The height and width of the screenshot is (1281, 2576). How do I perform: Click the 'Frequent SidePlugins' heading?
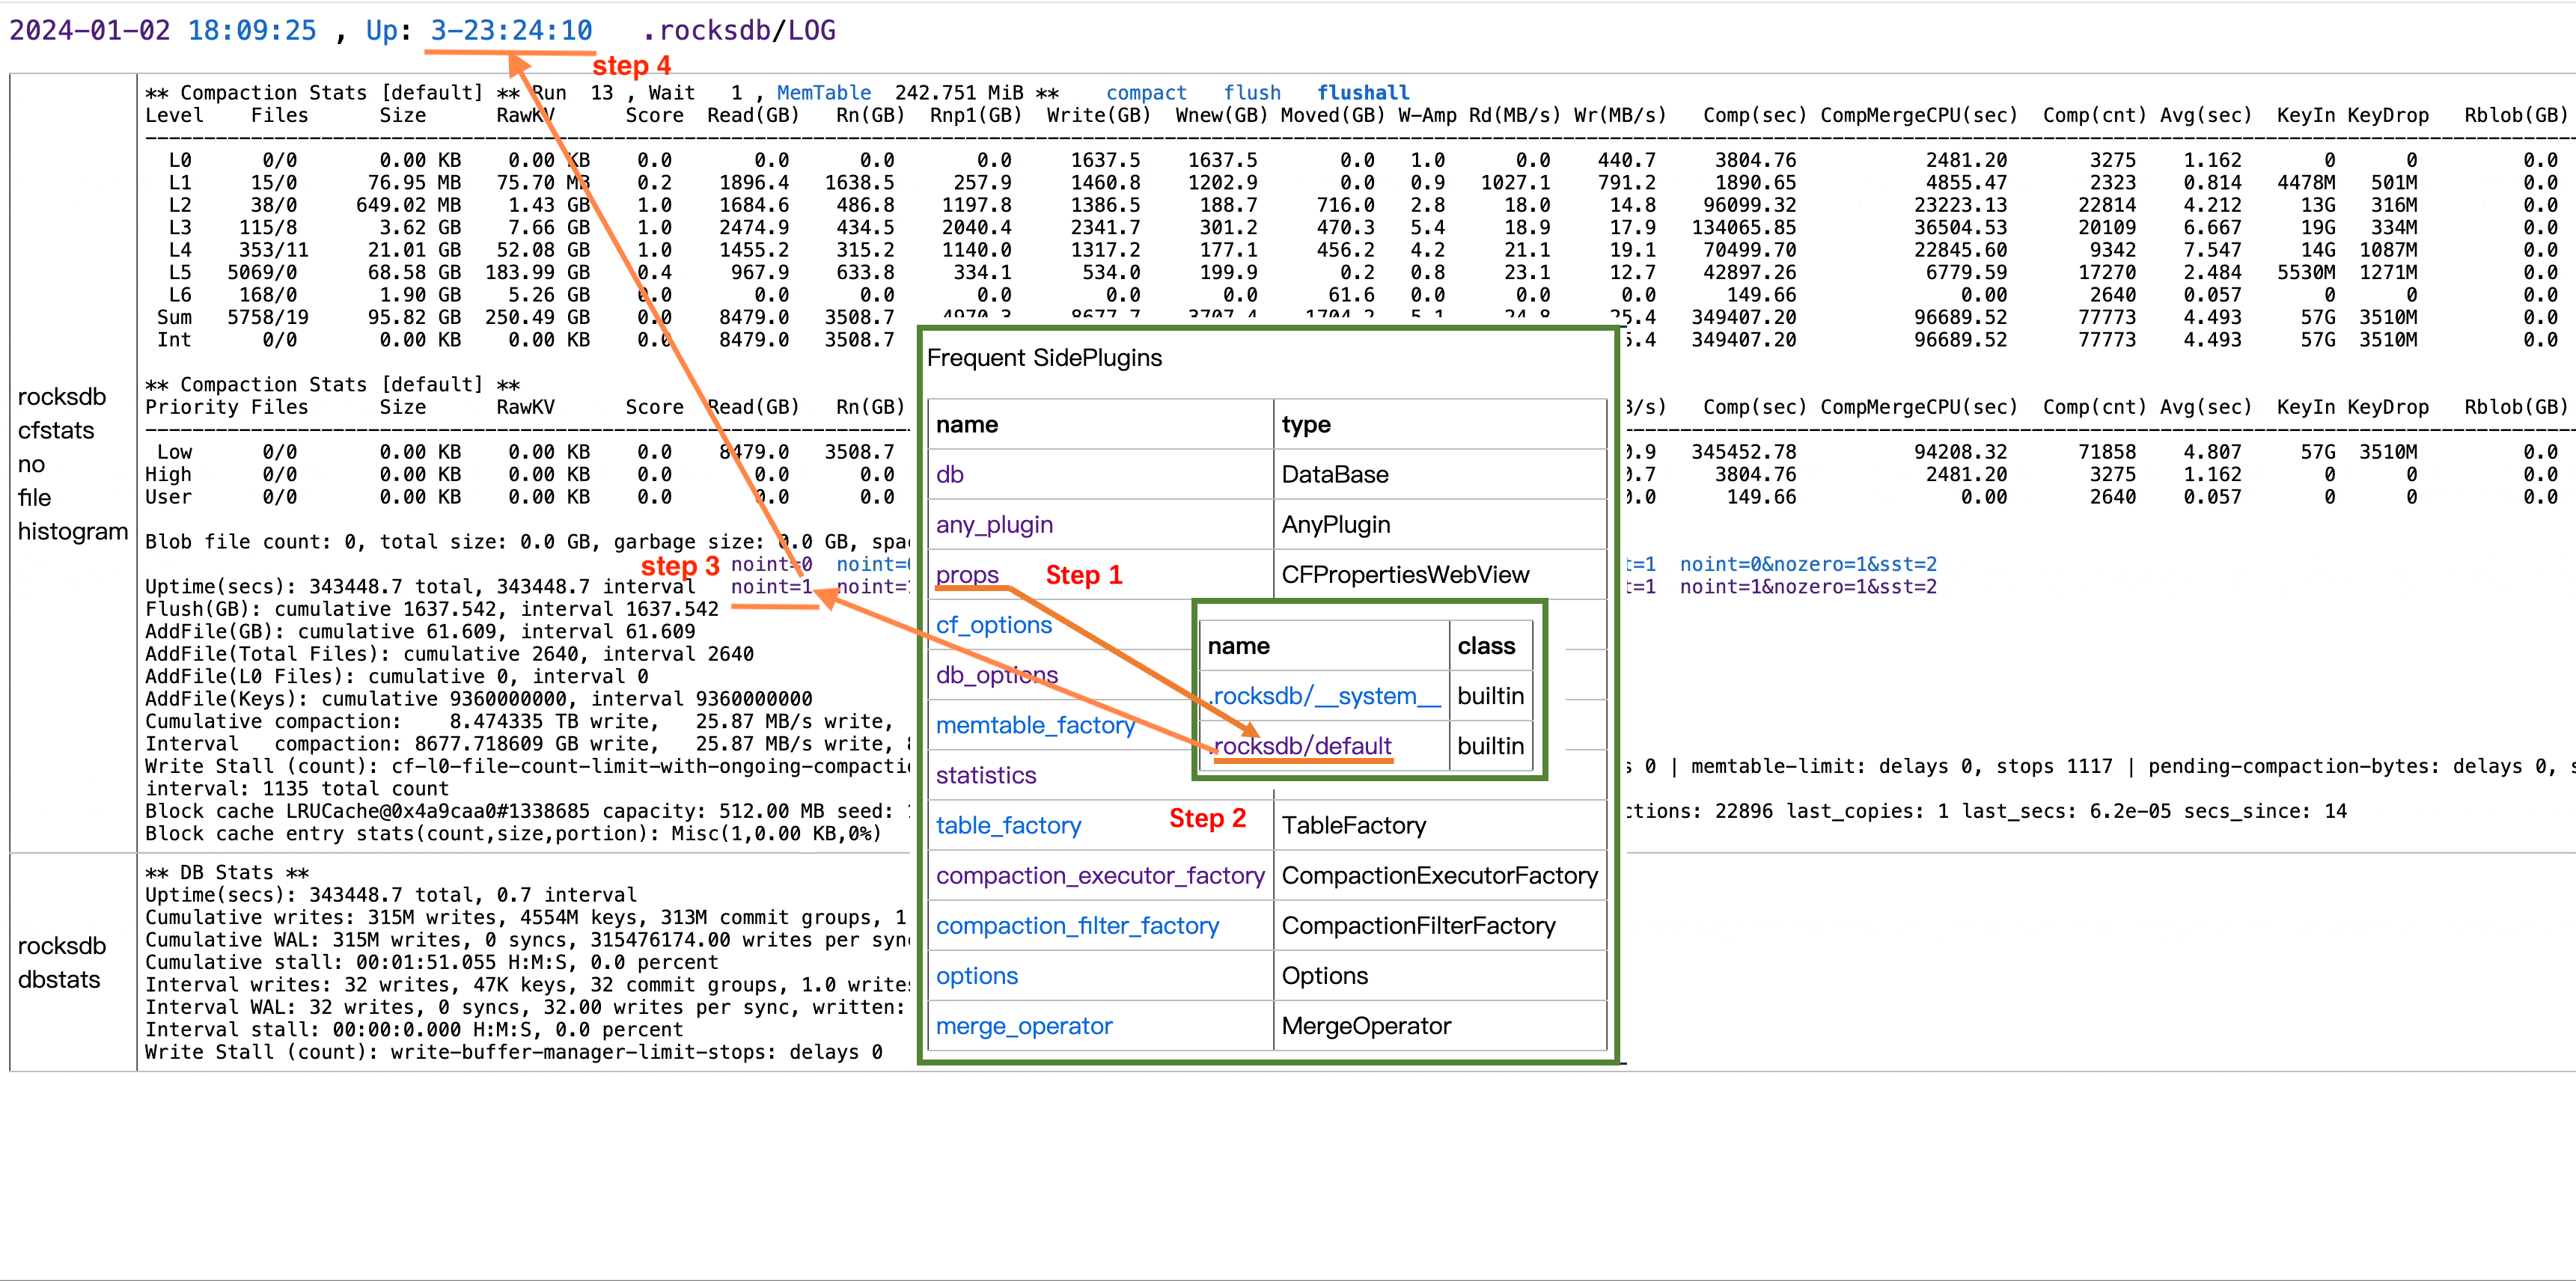(1044, 358)
